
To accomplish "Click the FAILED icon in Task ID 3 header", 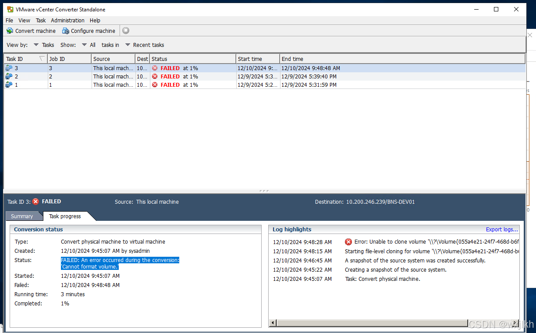I will tap(35, 202).
